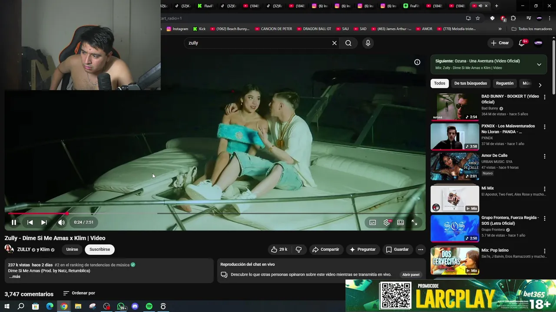Open the Instagram bookmark
The height and width of the screenshot is (312, 556).
[x=177, y=29]
